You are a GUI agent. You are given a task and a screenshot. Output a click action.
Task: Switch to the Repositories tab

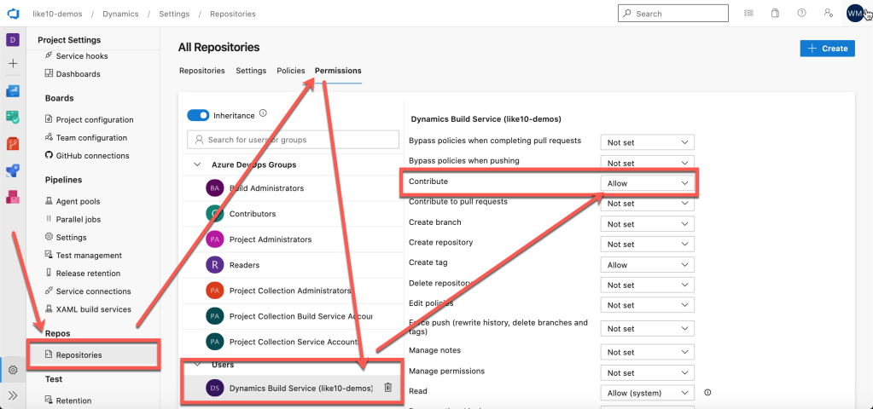coord(202,71)
